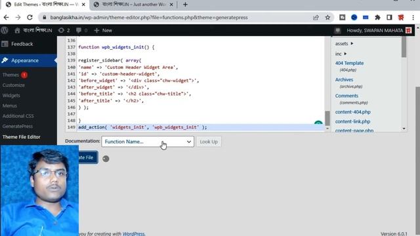Viewport: 420px width, 236px height.
Task: Click line 142 before_widget code
Action: 138,81
